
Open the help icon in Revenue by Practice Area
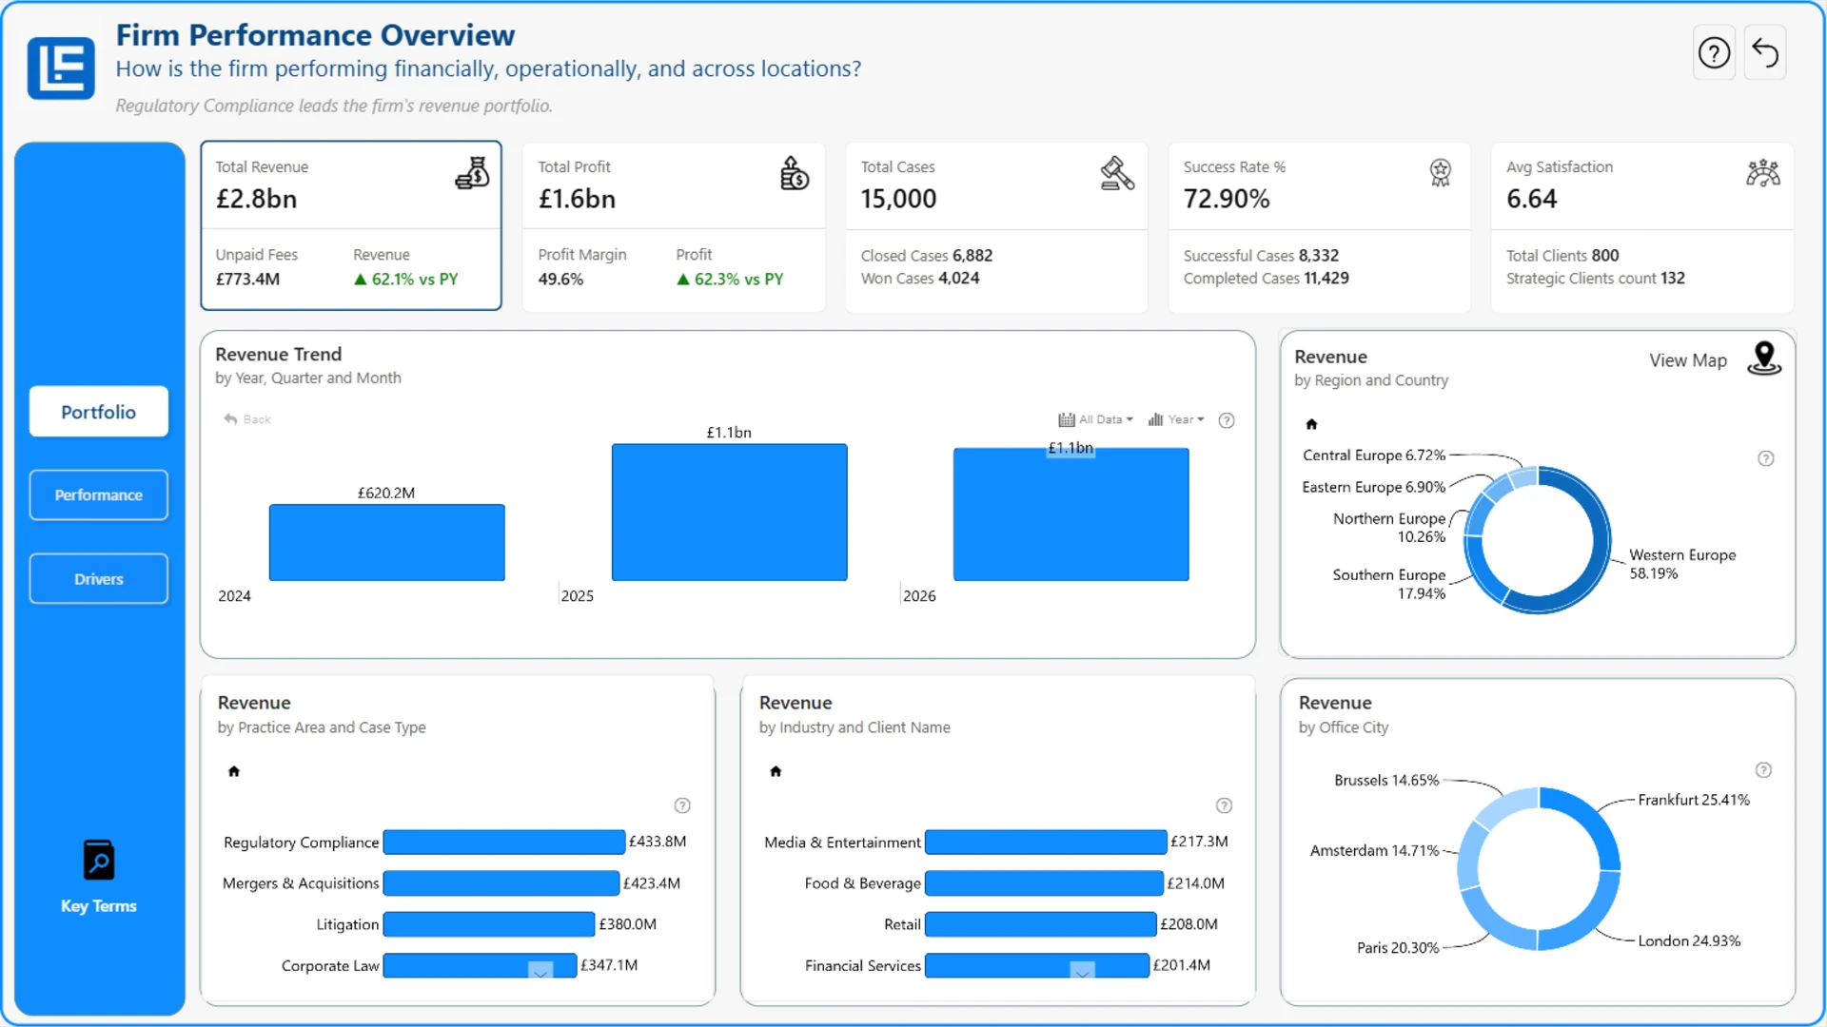point(682,805)
